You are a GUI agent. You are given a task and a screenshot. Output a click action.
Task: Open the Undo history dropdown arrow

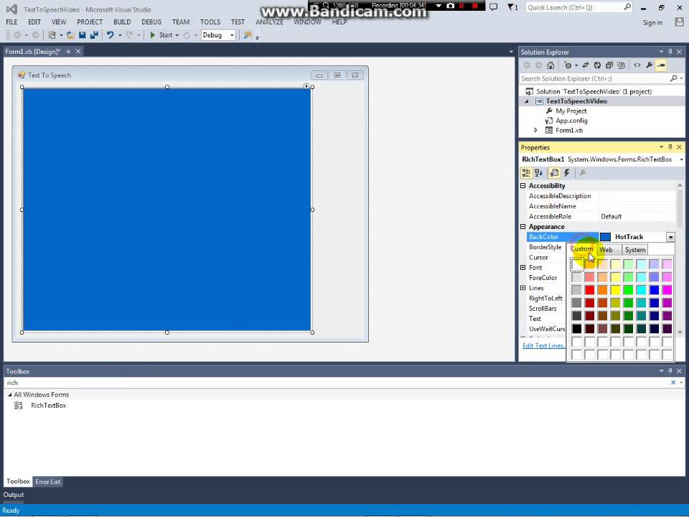[x=120, y=35]
